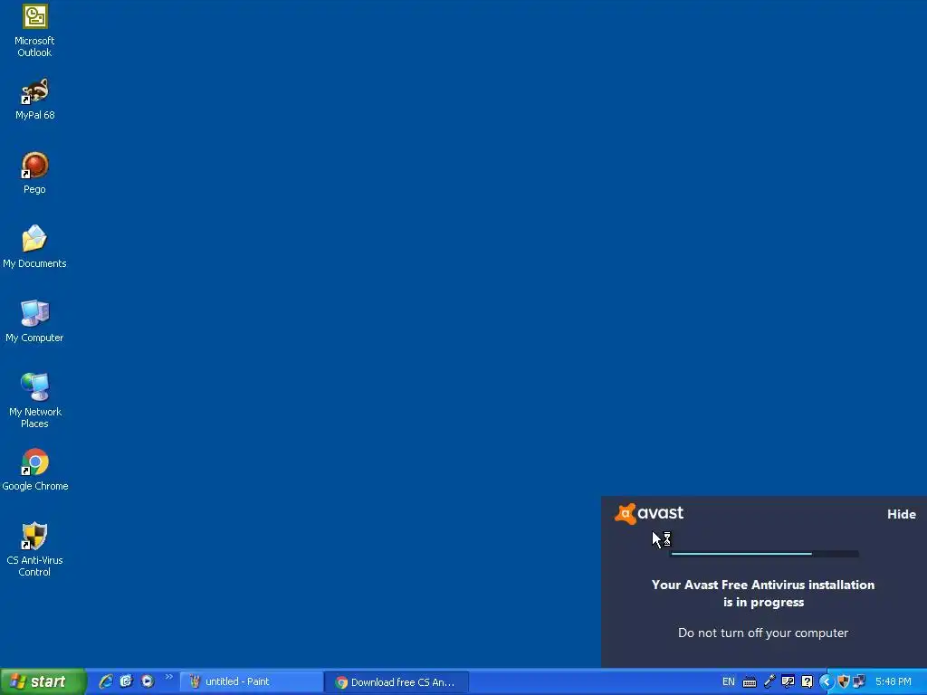Click the network connection tray icon
The width and height of the screenshot is (927, 695).
(859, 682)
